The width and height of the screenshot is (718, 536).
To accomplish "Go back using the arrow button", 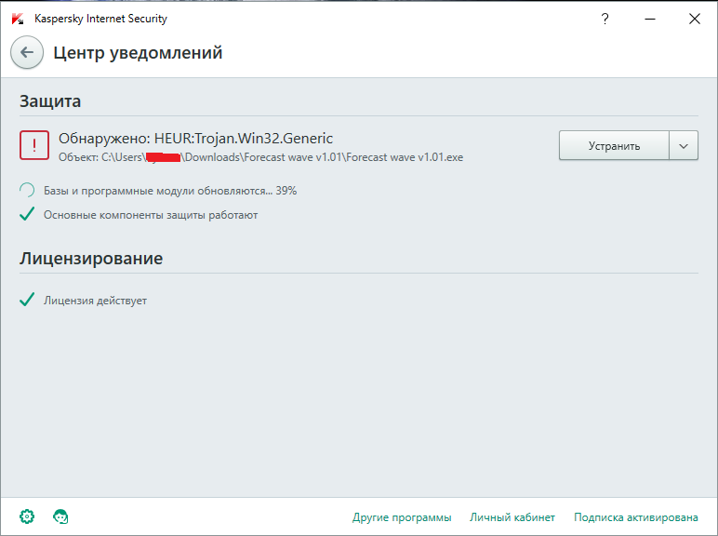I will [x=27, y=53].
